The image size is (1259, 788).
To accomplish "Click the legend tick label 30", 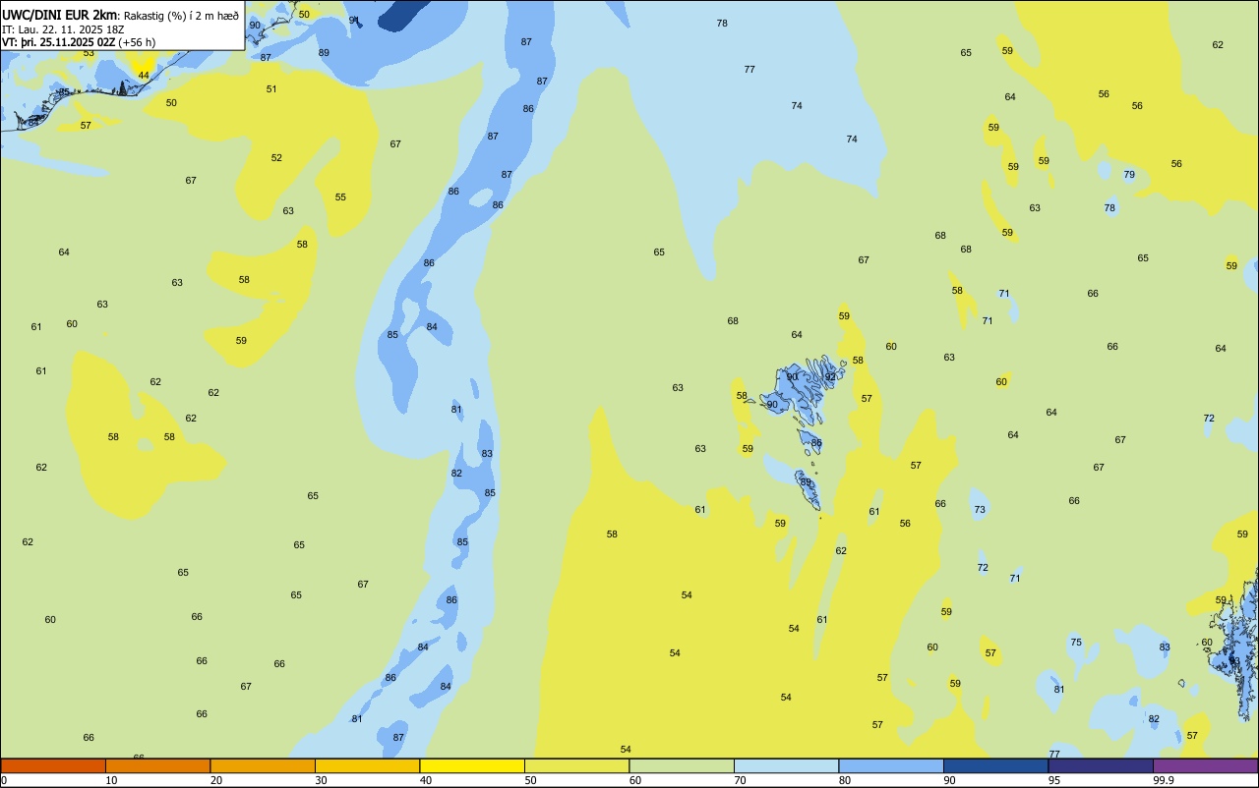I will click(x=322, y=780).
